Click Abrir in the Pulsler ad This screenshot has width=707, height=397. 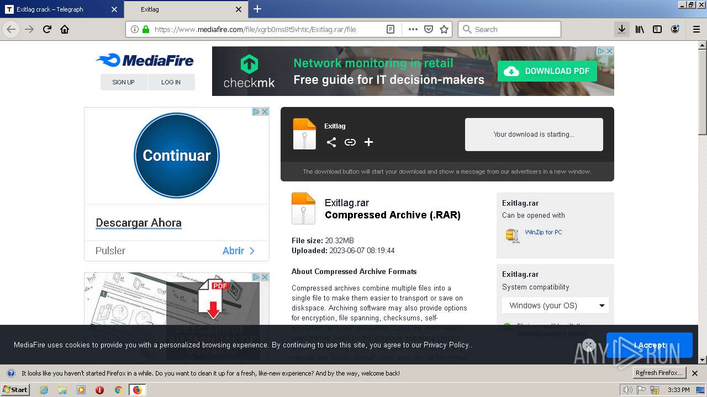coord(239,251)
